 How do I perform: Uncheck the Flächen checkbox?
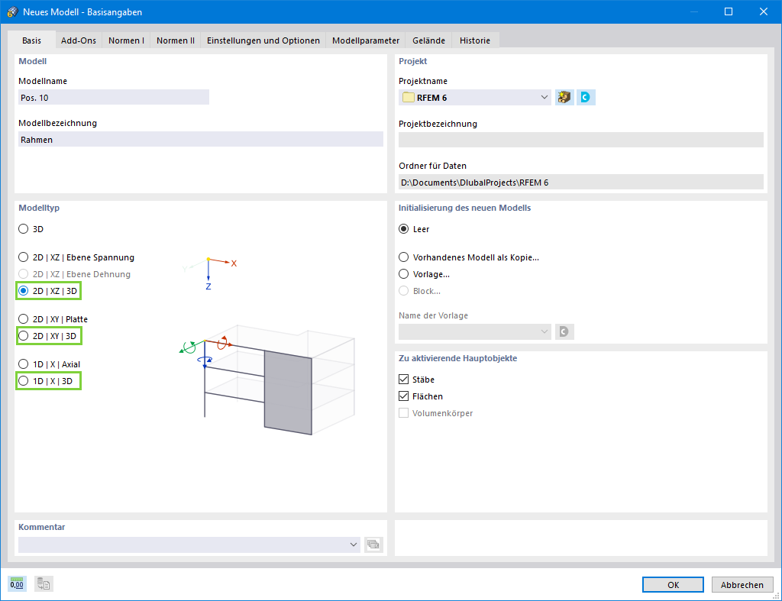point(404,396)
